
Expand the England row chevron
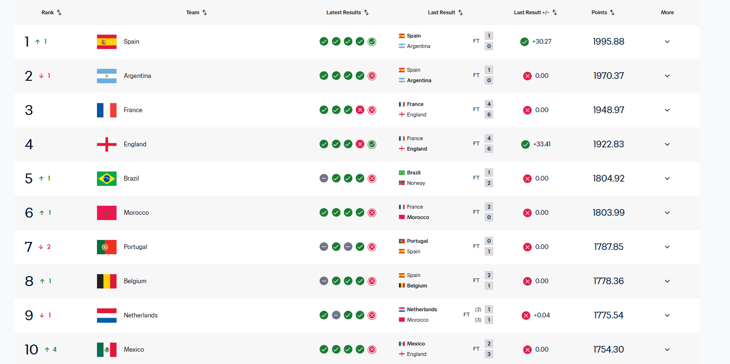click(667, 144)
